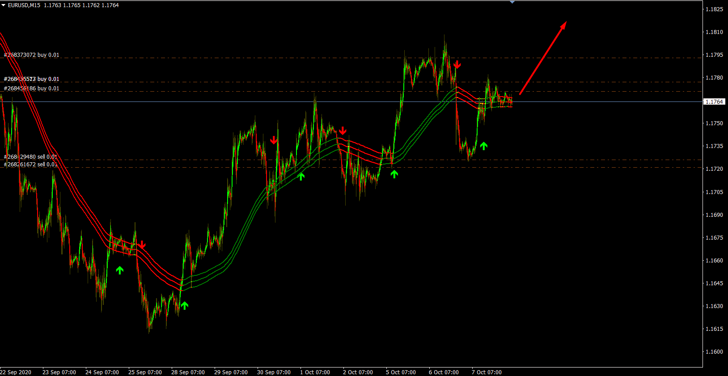Screen dimensions: 728x376
Task: Select the green buy arrow after the 7 Oct low
Action: click(x=483, y=145)
